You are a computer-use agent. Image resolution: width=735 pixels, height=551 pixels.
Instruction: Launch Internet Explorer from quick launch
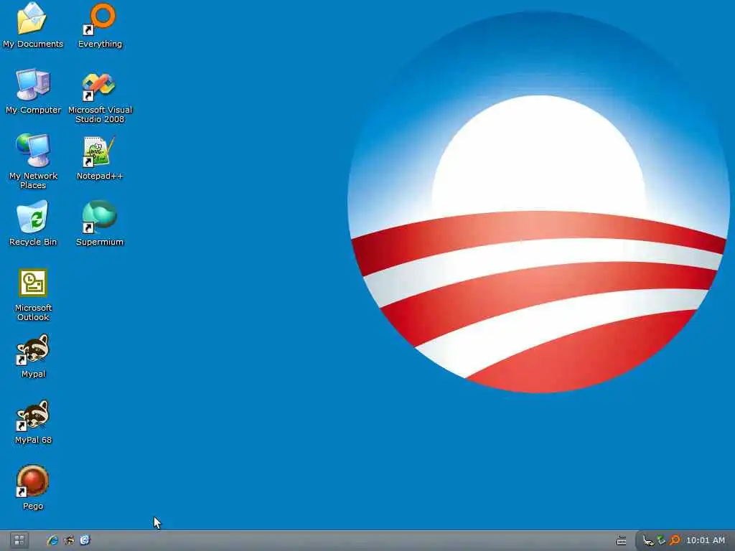click(x=52, y=540)
